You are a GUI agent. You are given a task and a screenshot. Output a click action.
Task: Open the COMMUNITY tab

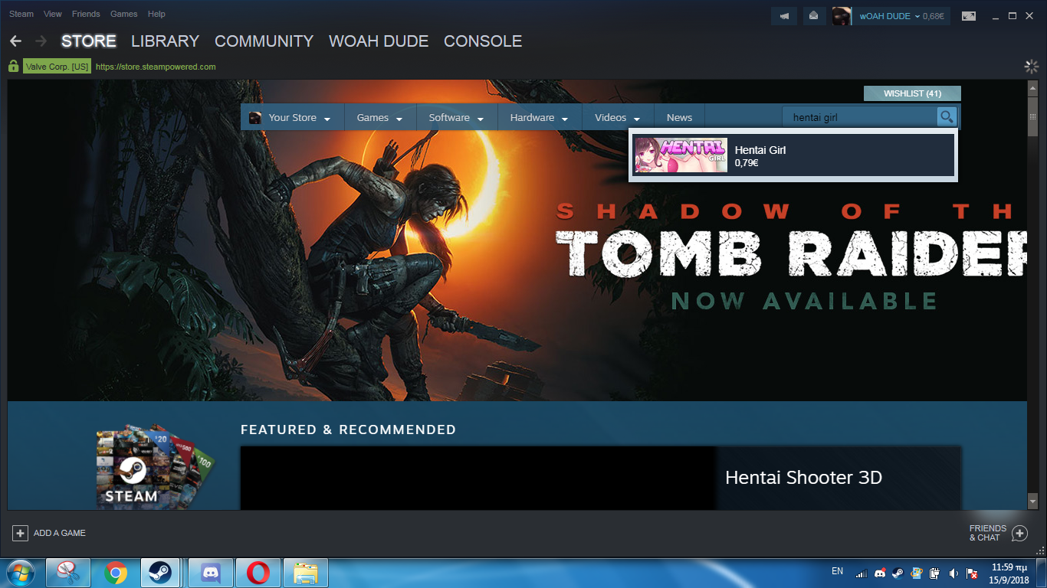point(264,41)
